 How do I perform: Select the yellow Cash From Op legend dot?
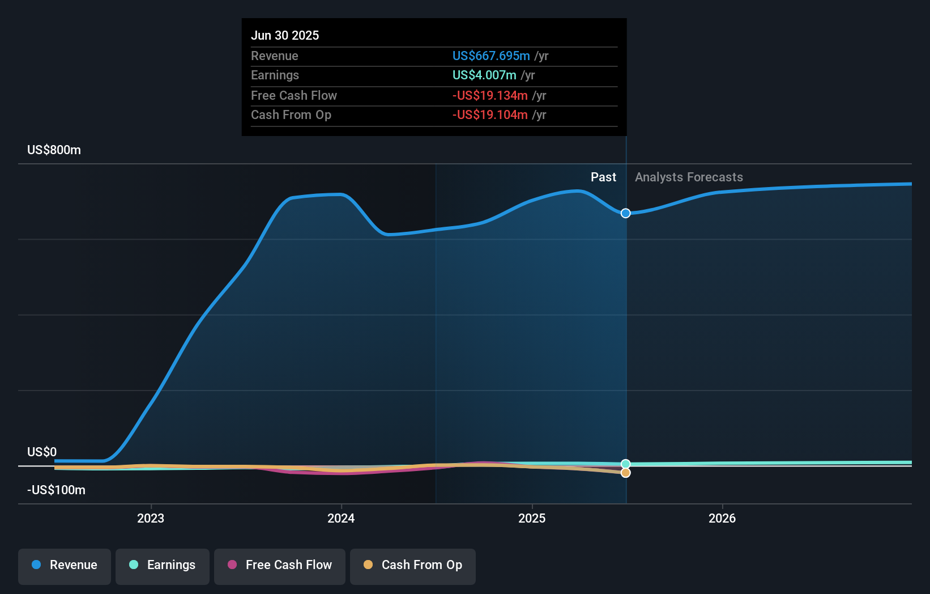click(368, 565)
